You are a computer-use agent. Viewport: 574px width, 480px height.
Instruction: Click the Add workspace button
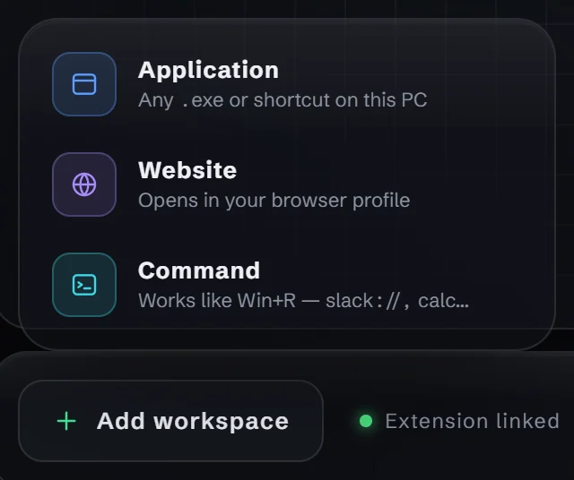click(x=171, y=421)
